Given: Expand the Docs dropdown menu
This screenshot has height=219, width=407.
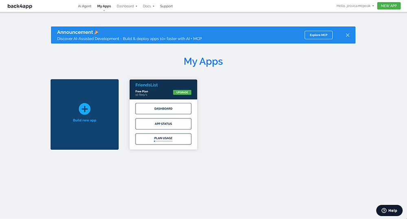Looking at the screenshot, I should coord(149,6).
